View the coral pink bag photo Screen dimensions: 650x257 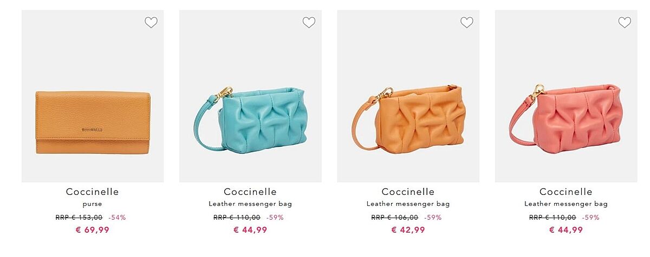pos(566,96)
